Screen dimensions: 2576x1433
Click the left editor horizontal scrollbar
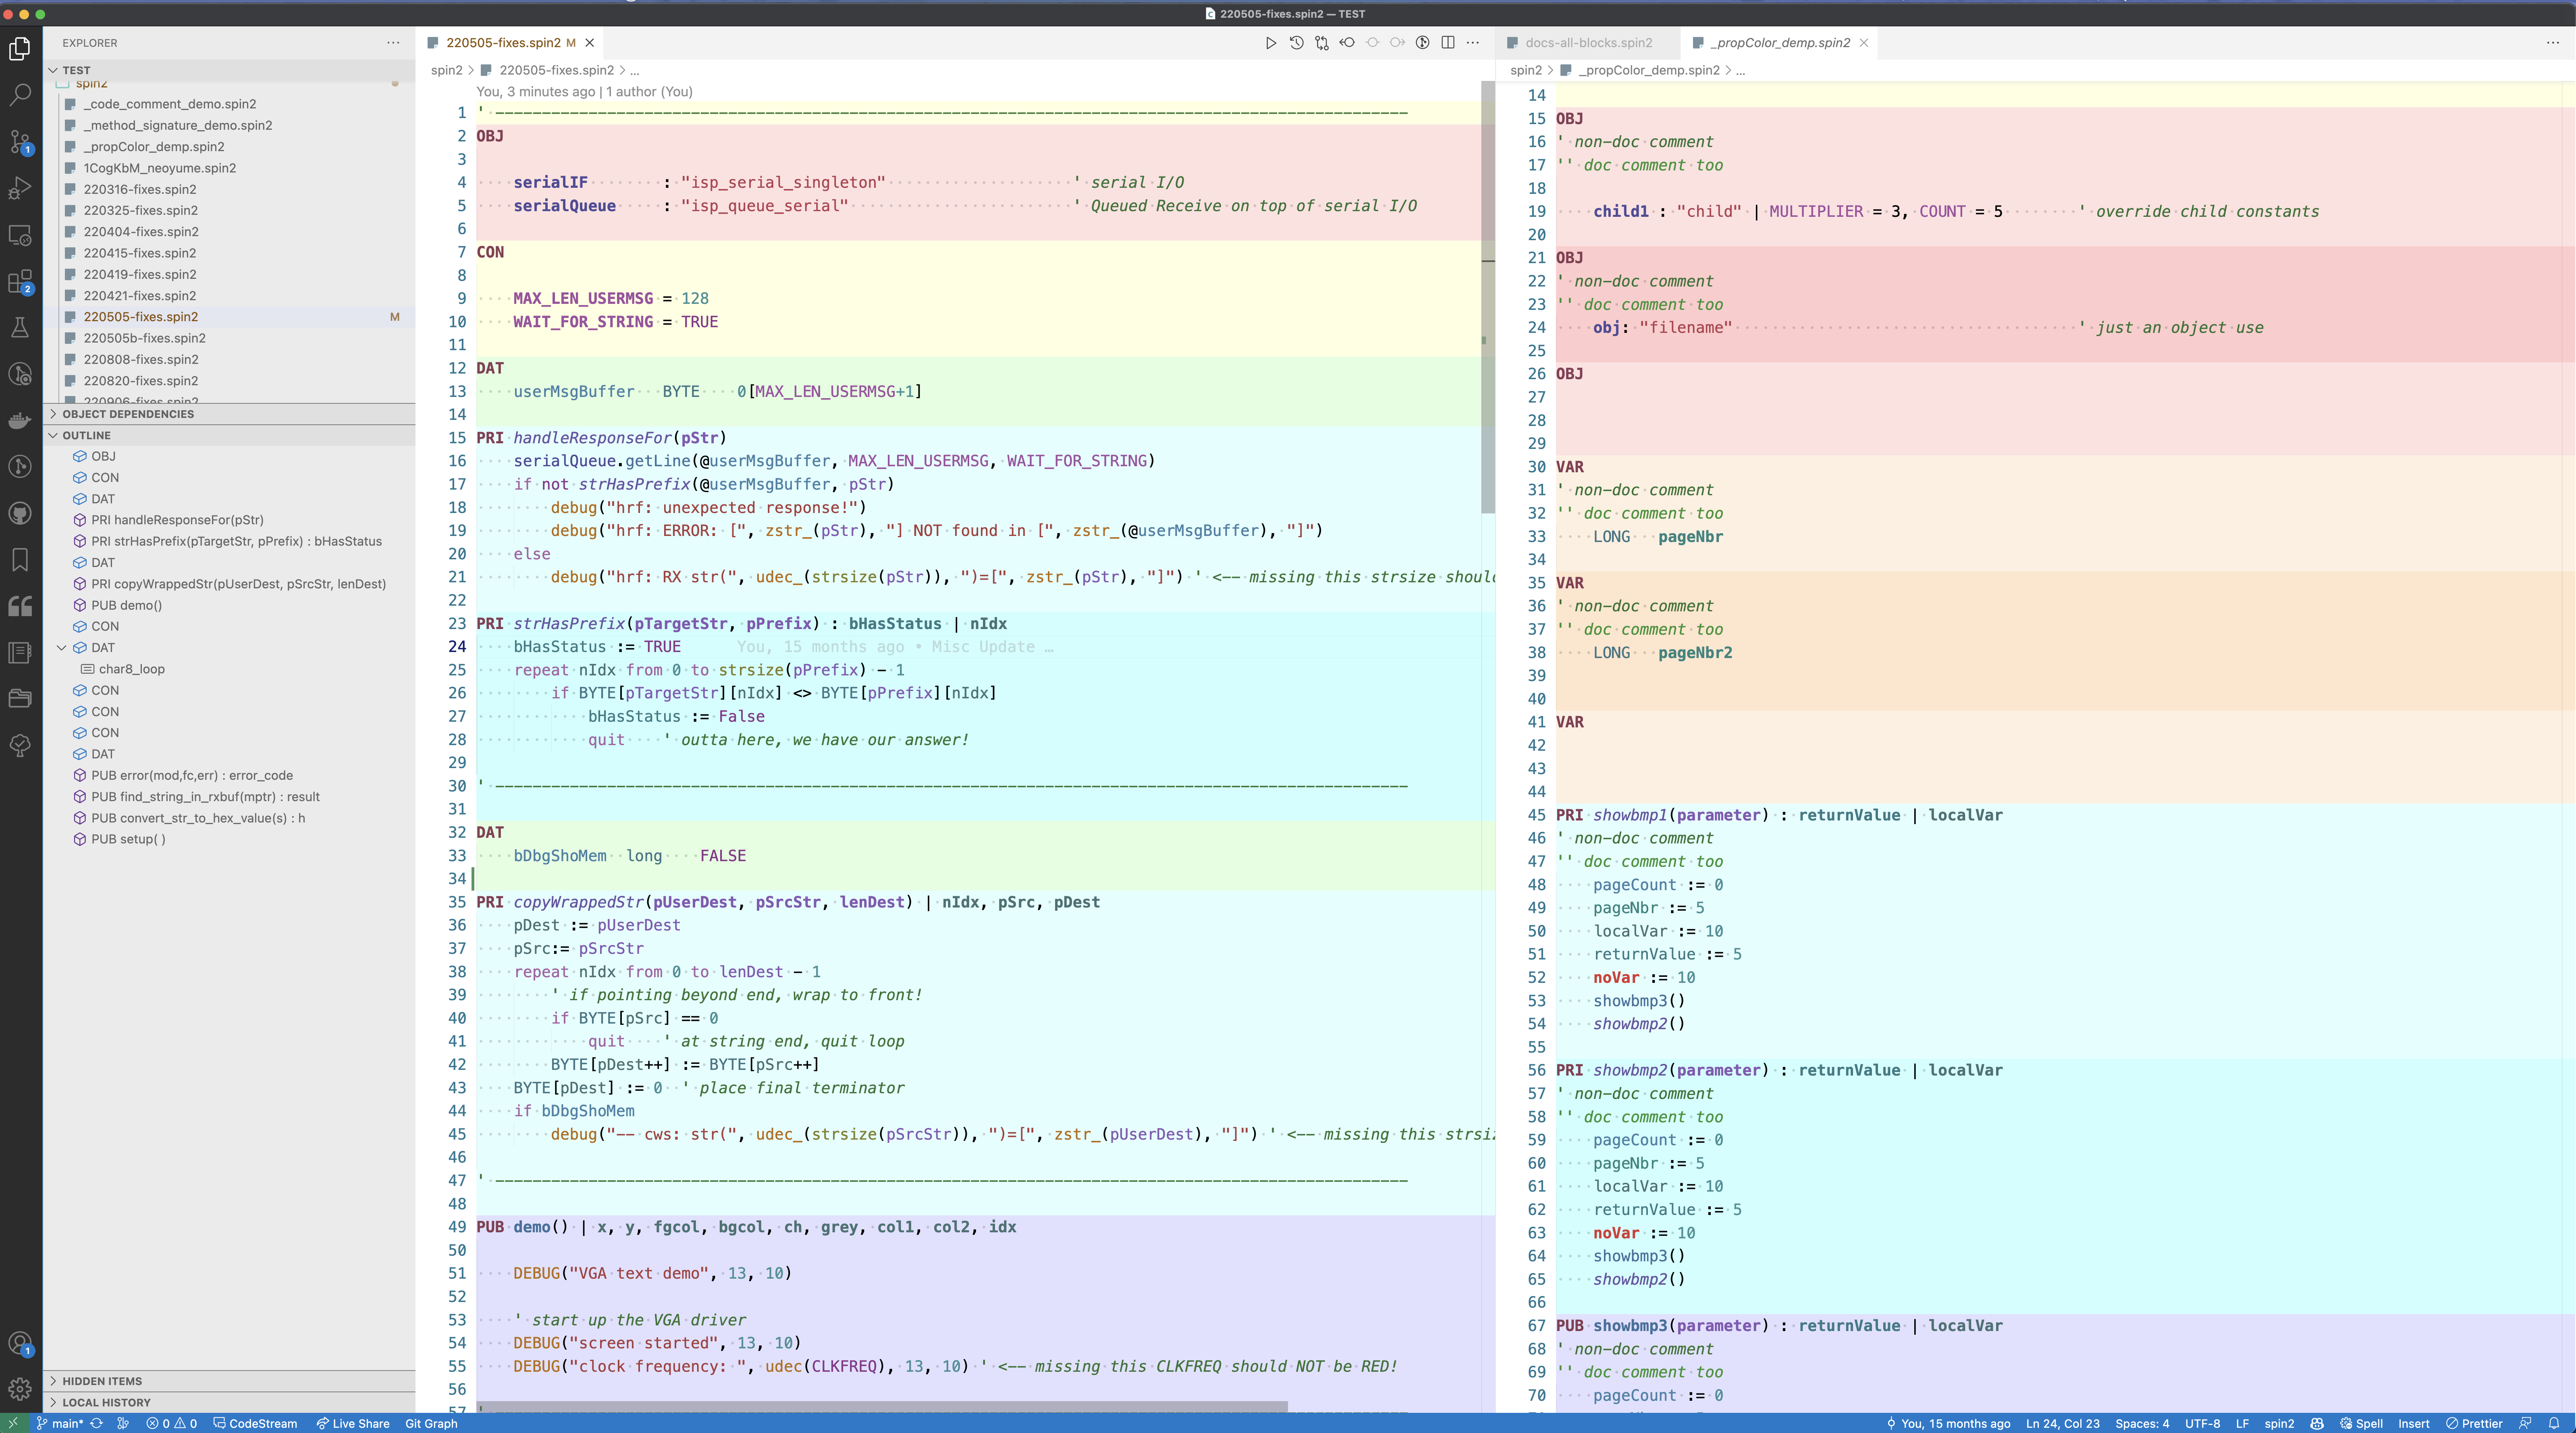point(882,1406)
